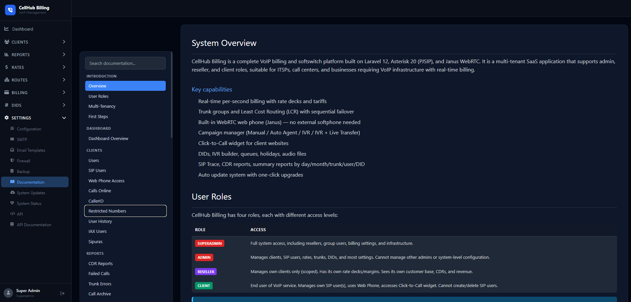The image size is (631, 302).
Task: Open Firewall settings page
Action: (35, 161)
